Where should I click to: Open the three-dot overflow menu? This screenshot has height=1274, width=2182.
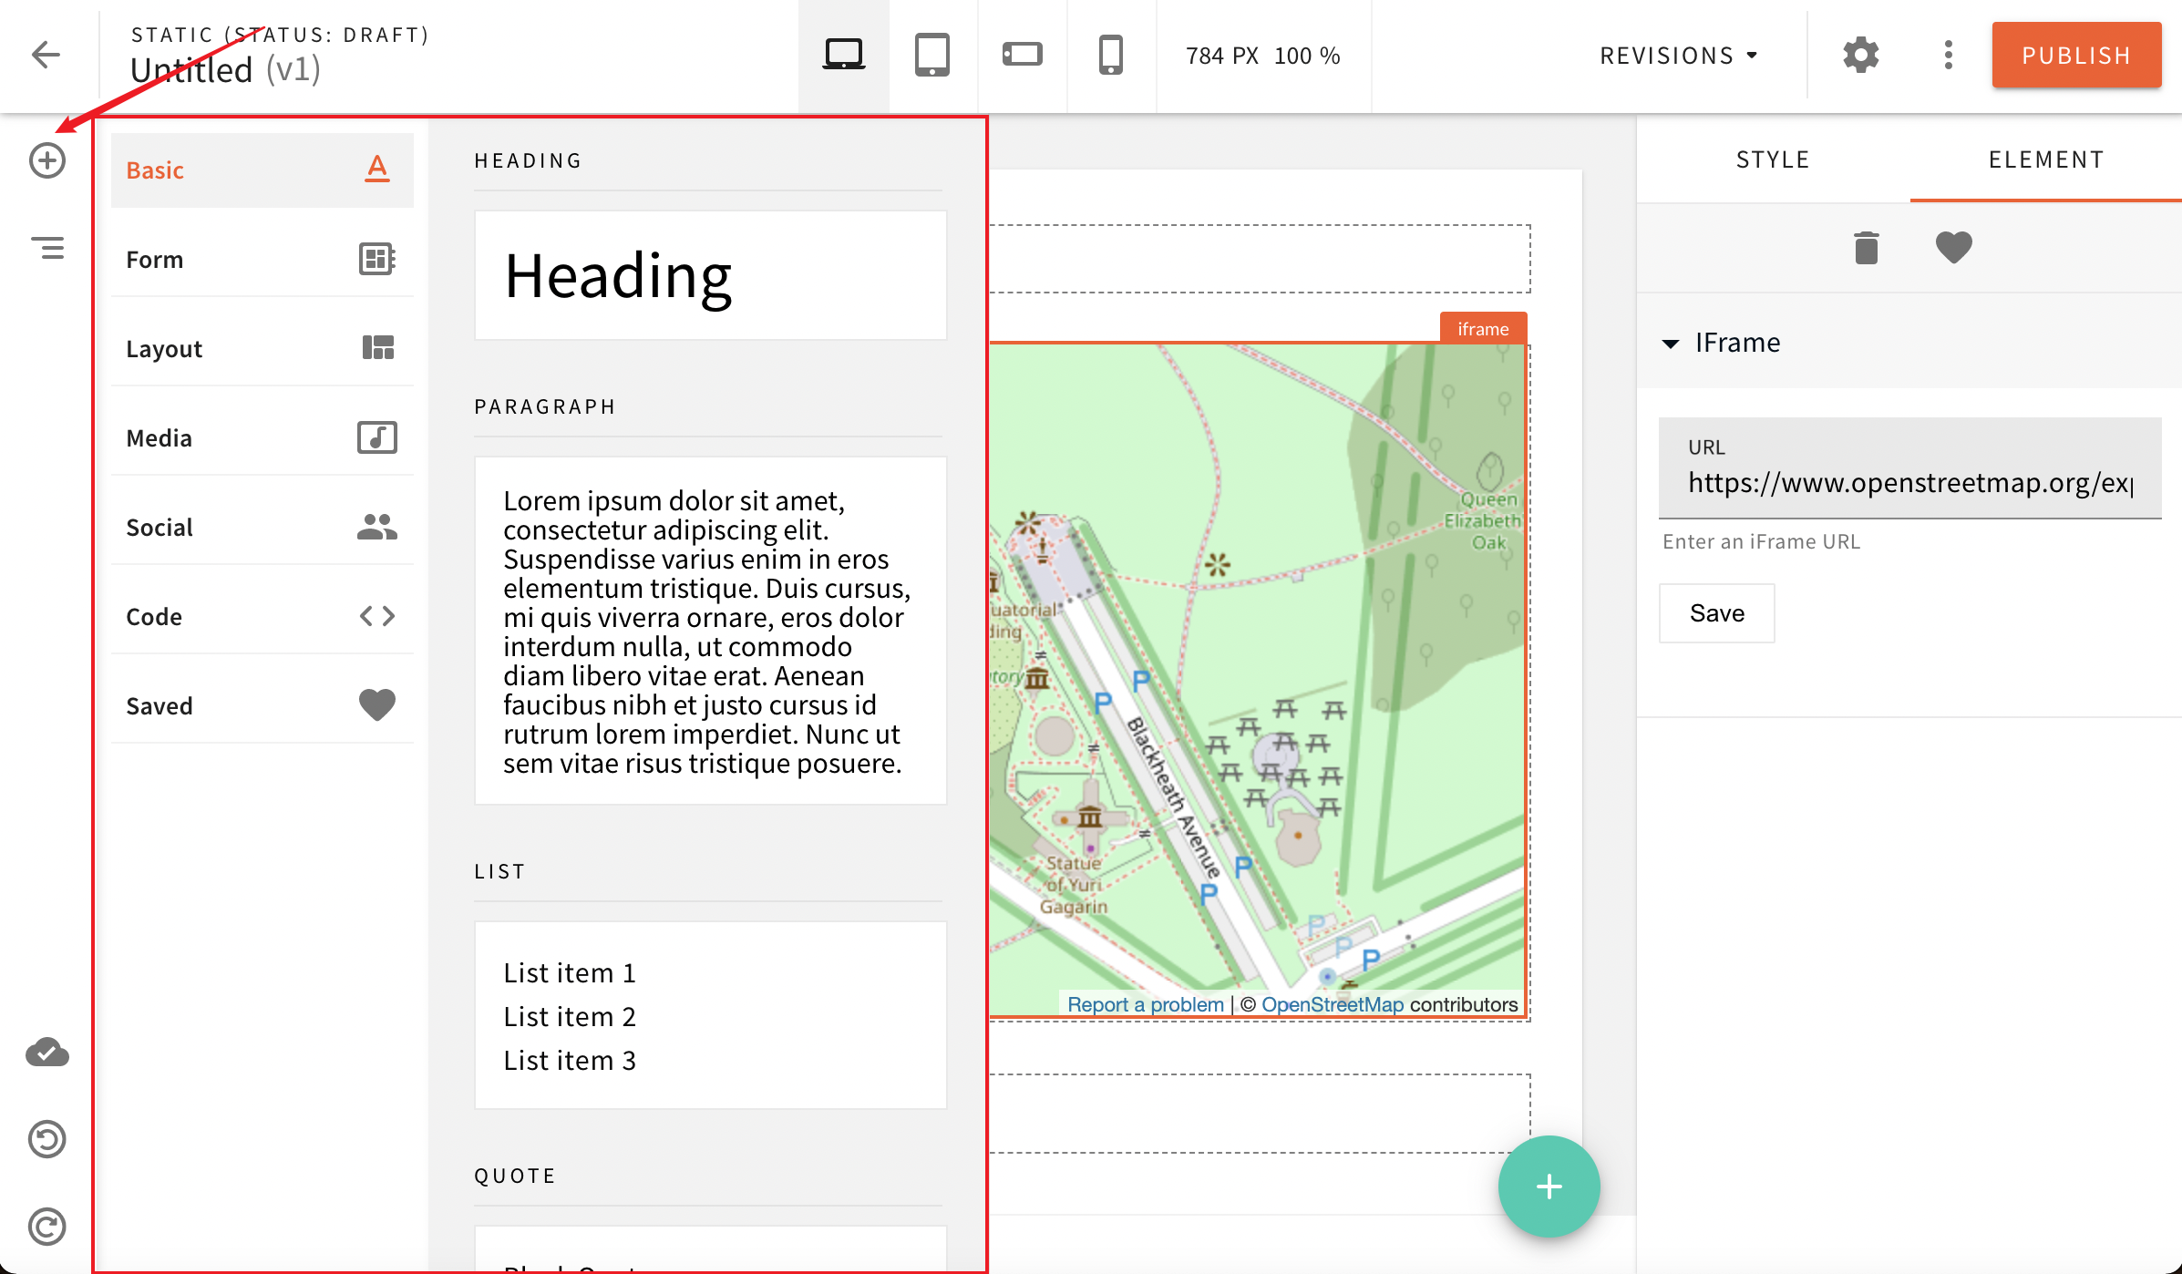(1948, 55)
